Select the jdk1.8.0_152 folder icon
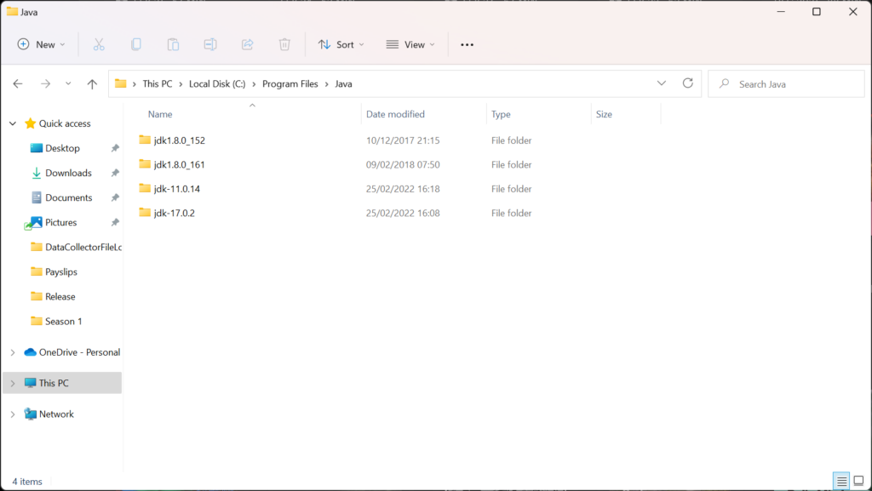872x491 pixels. tap(145, 140)
